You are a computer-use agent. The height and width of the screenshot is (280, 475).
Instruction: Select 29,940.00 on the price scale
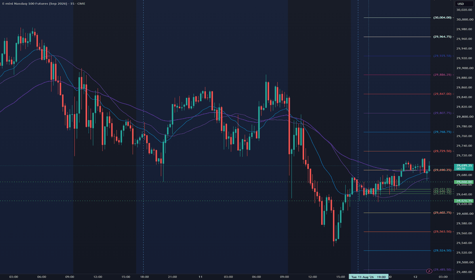[464, 48]
